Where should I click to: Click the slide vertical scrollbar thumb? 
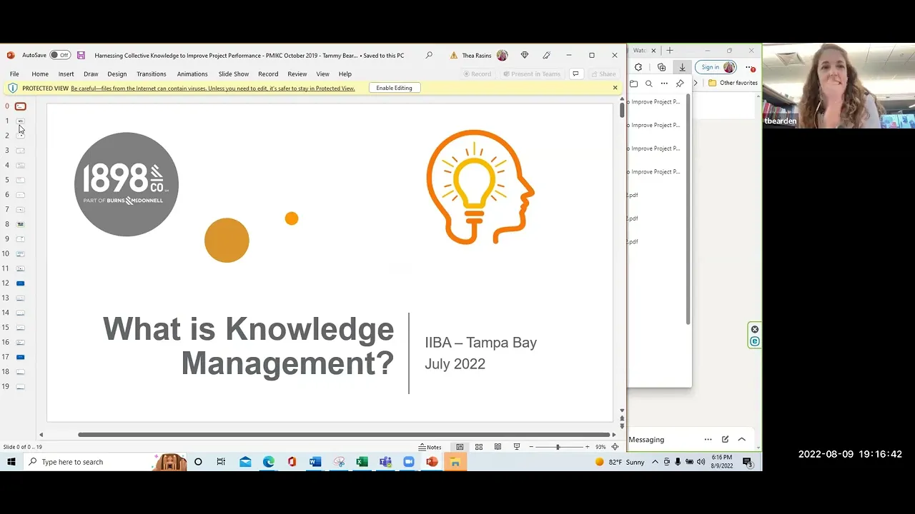tap(622, 111)
